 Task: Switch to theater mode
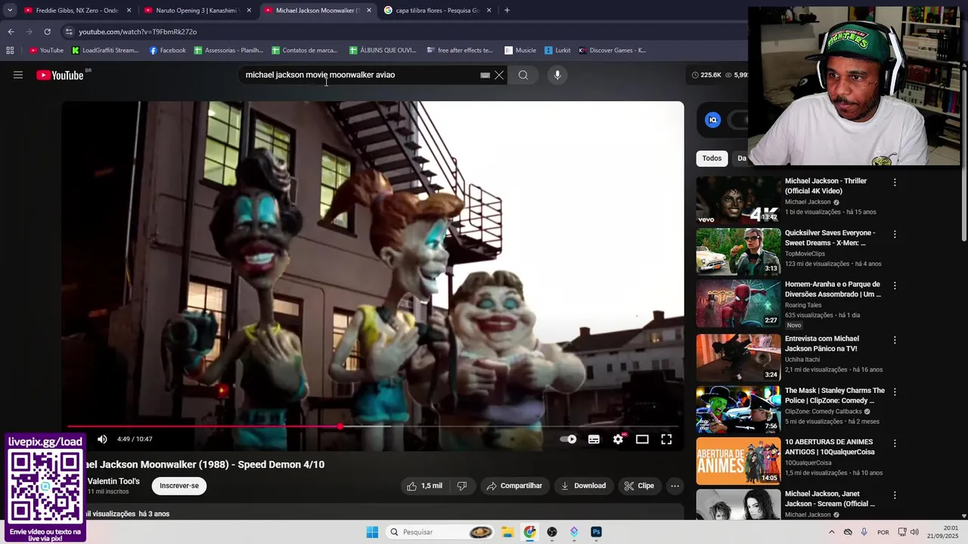pos(642,439)
